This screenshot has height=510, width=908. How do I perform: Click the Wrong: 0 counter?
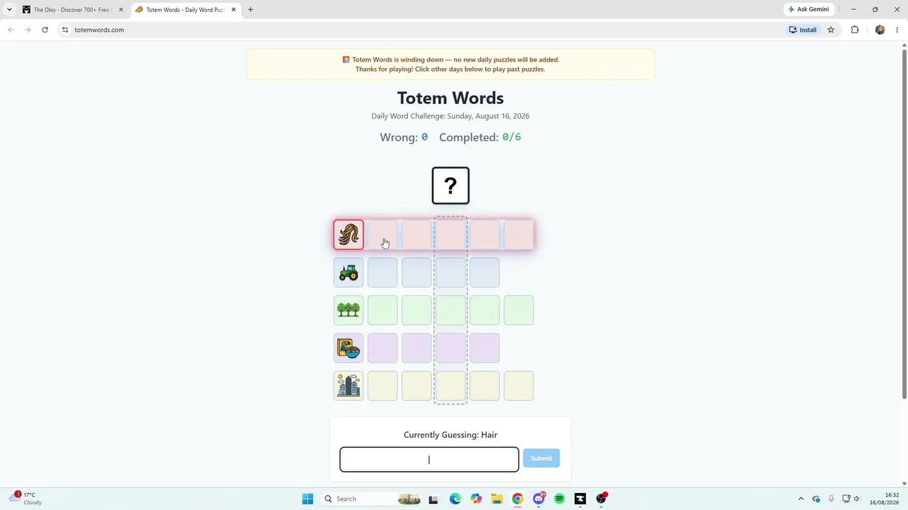pos(404,137)
